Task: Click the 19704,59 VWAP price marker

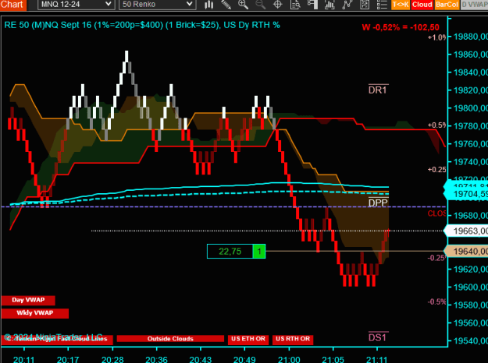Action: [x=467, y=194]
